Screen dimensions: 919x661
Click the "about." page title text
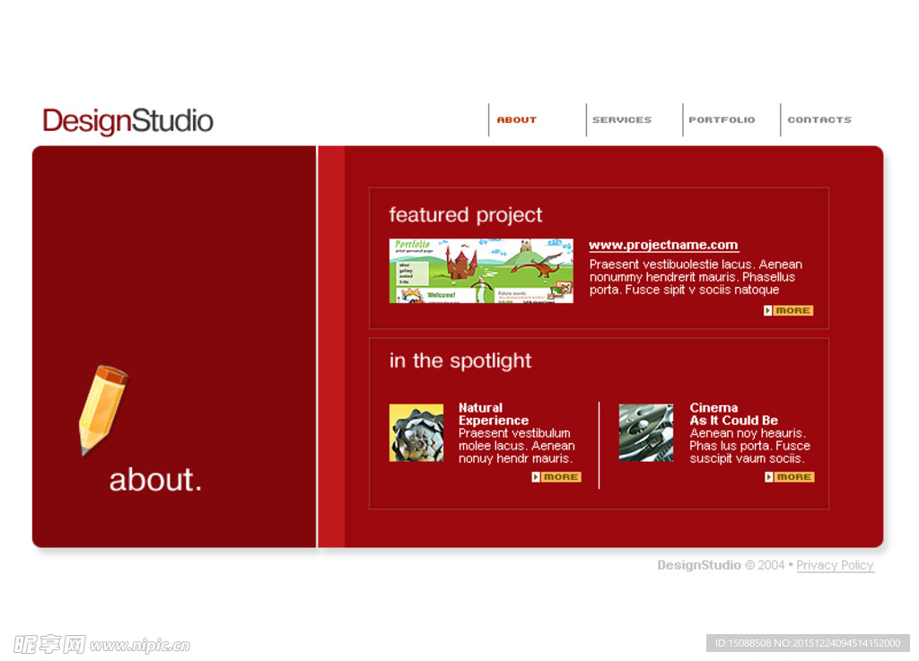[155, 480]
